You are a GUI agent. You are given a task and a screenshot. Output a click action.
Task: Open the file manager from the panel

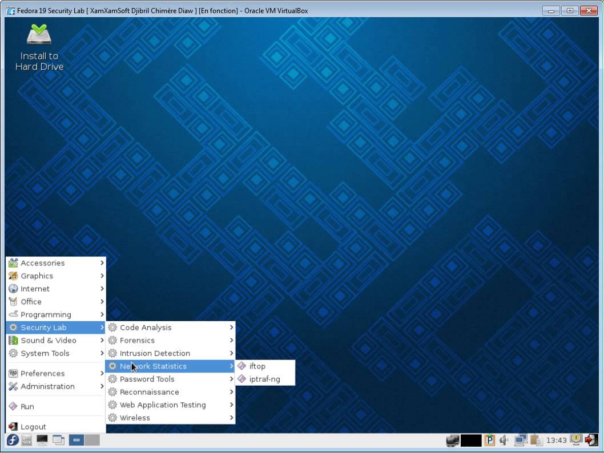(27, 439)
